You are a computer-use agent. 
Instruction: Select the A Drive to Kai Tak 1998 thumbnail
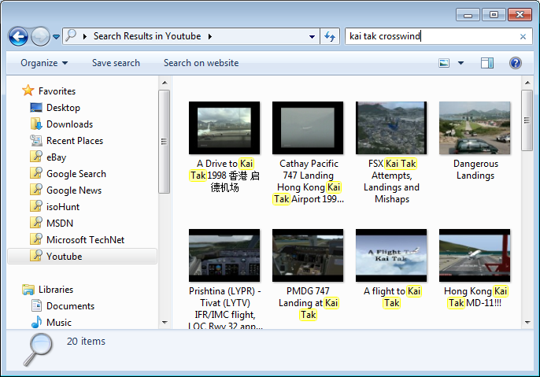[x=224, y=128]
